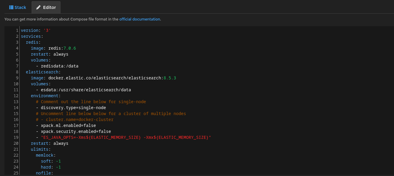Click the redisdata:/data volume entry
Viewport: 394px width, 176px height.
60,66
